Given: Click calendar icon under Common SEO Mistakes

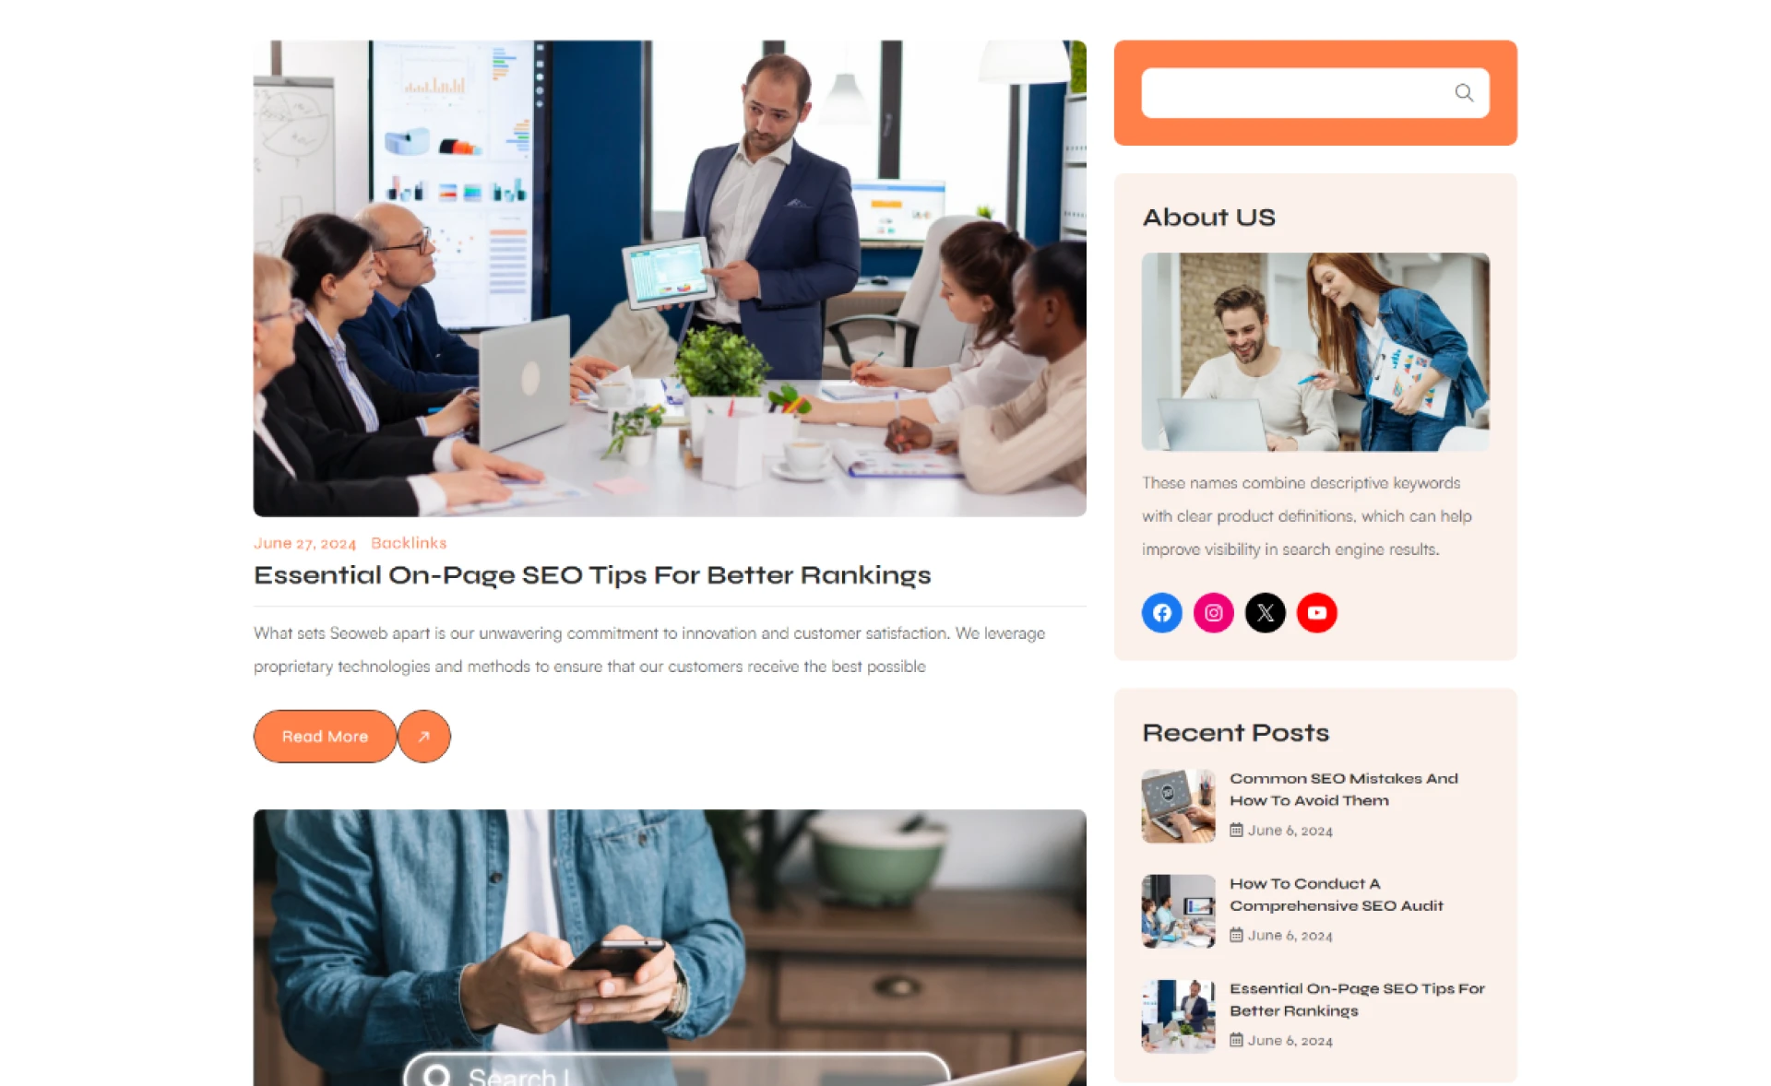Looking at the screenshot, I should coord(1236,830).
